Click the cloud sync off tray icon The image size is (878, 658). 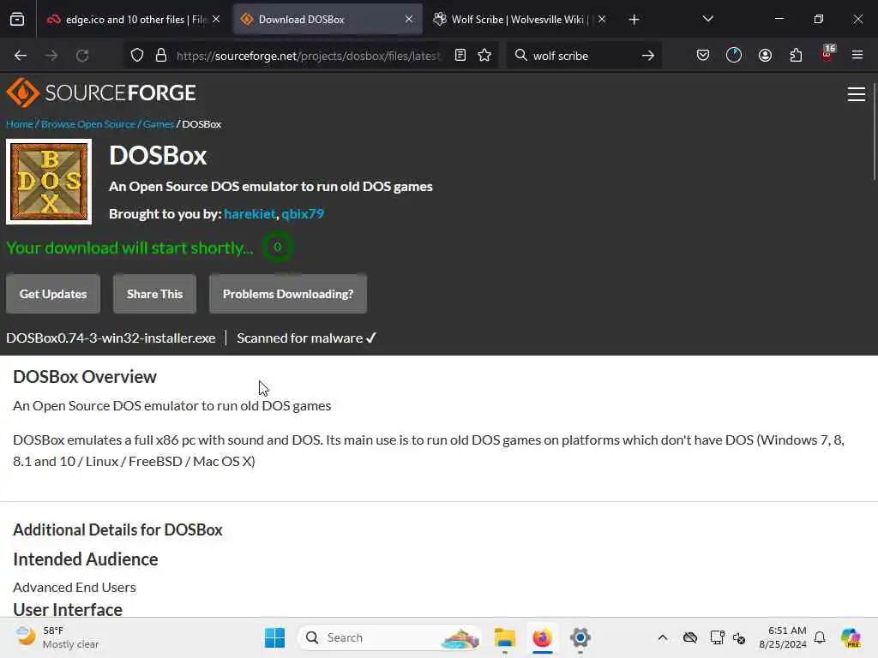coord(690,637)
